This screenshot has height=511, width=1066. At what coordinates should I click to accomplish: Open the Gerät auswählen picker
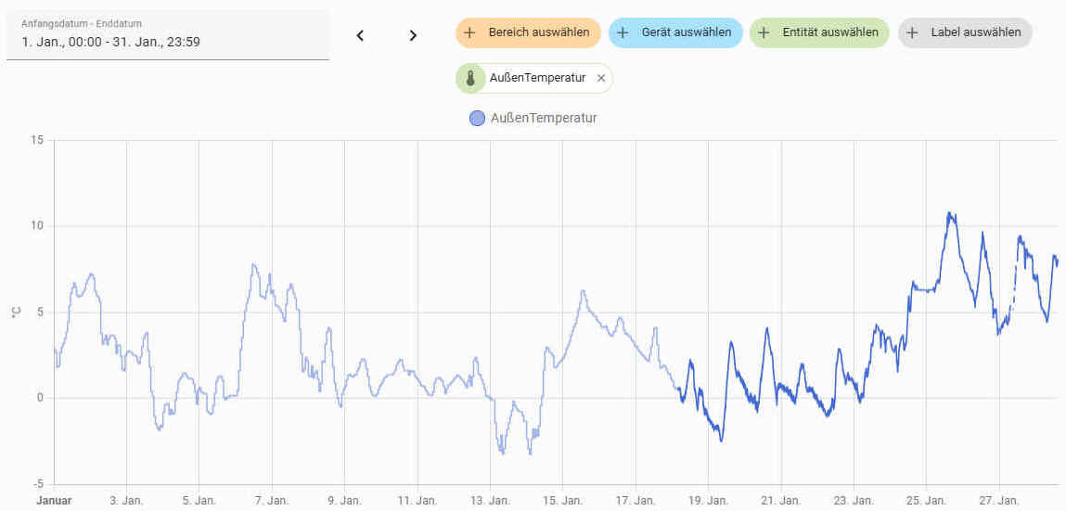pos(675,32)
